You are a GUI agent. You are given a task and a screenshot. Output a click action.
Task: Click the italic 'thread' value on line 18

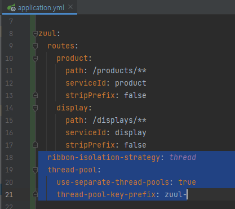point(183,157)
